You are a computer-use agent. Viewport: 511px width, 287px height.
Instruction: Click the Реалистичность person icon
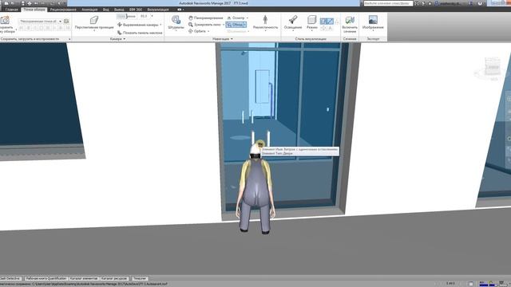tap(265, 19)
